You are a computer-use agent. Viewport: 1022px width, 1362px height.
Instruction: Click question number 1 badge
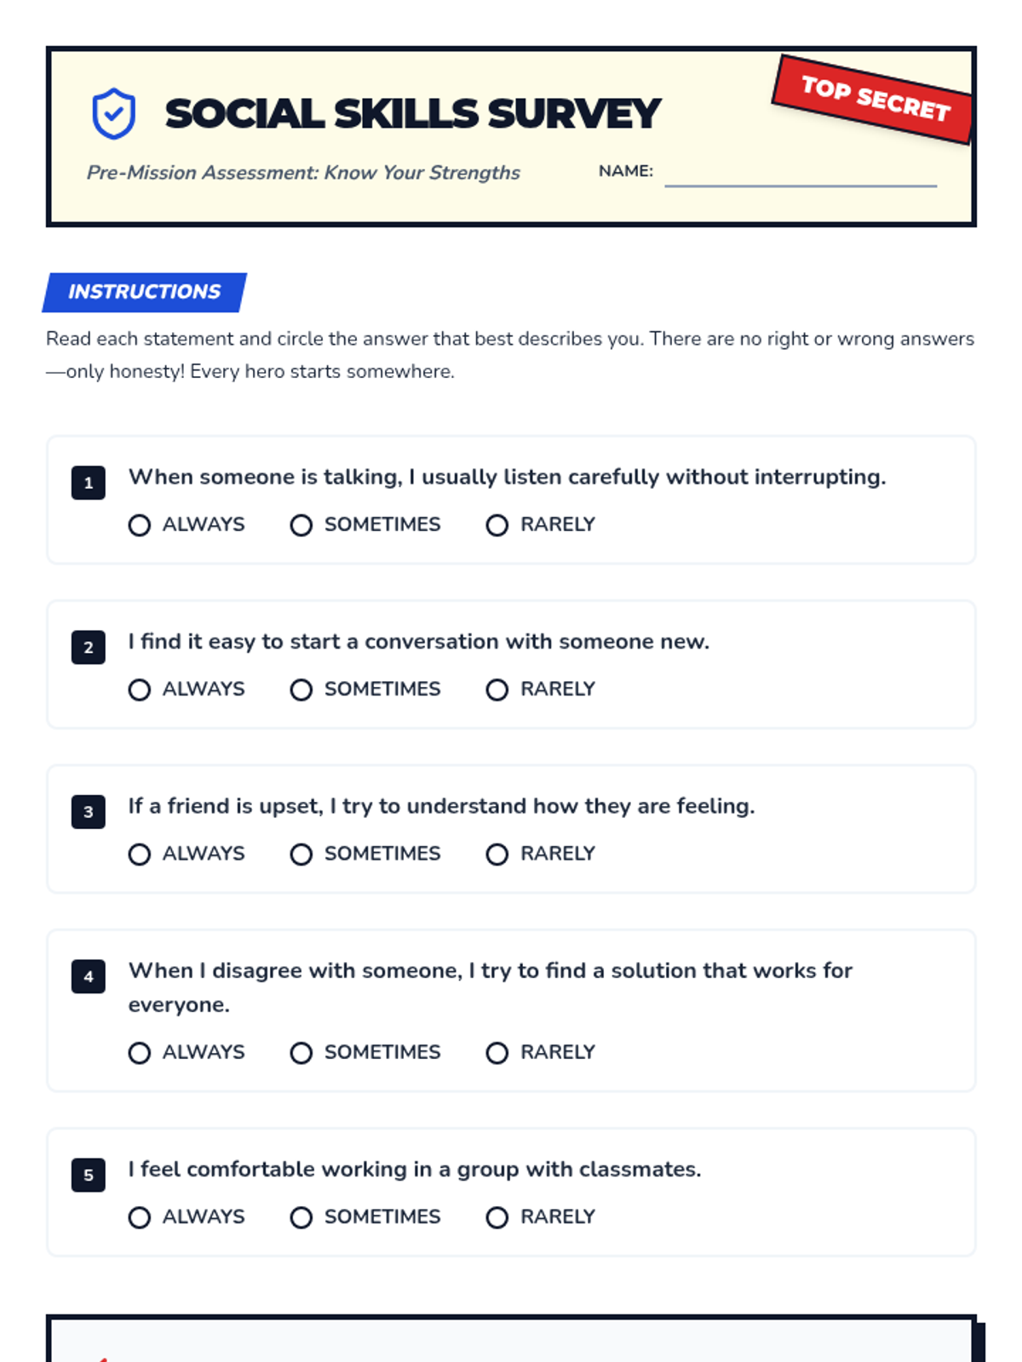click(89, 483)
